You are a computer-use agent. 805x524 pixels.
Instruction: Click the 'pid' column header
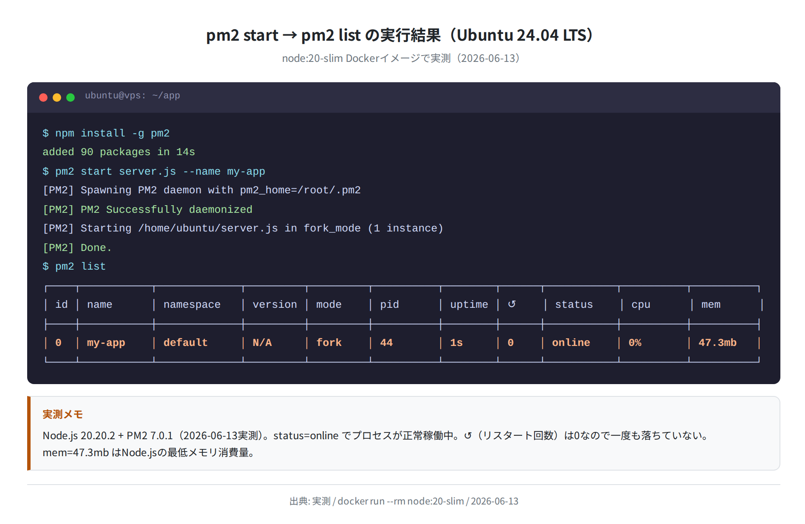tap(389, 305)
